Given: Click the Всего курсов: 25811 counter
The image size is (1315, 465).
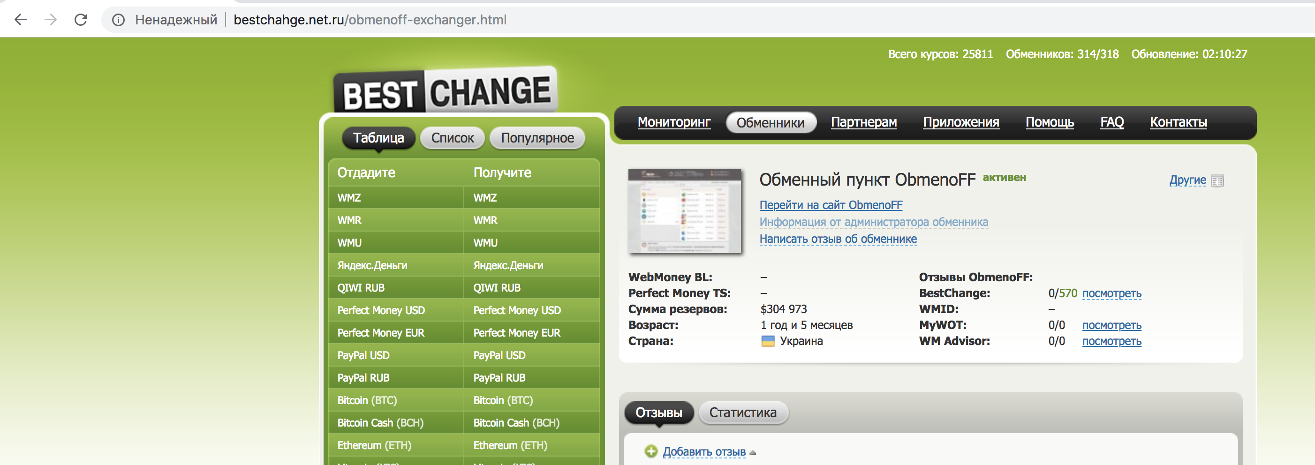Looking at the screenshot, I should (940, 54).
